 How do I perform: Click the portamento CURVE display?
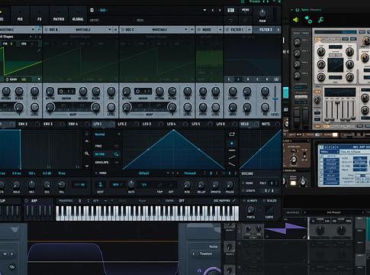tap(269, 210)
